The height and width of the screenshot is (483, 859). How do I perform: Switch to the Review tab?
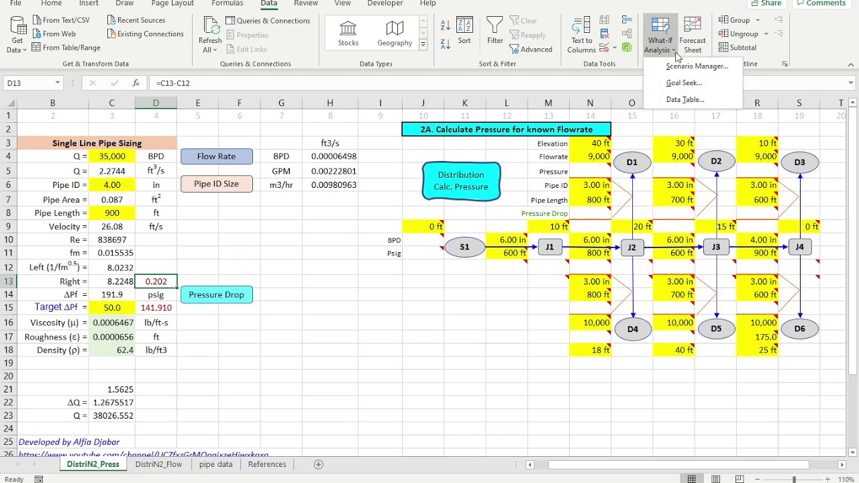(x=305, y=3)
